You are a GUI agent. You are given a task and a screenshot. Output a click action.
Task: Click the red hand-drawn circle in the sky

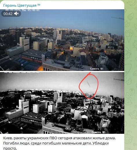(x=89, y=86)
